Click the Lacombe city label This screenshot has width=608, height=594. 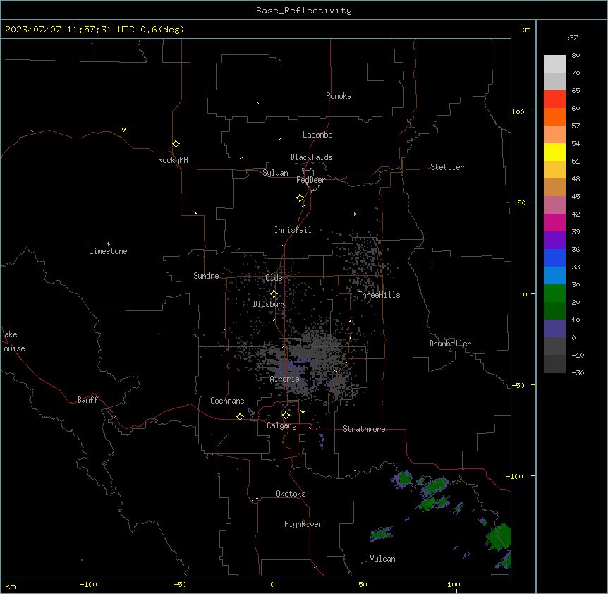317,135
